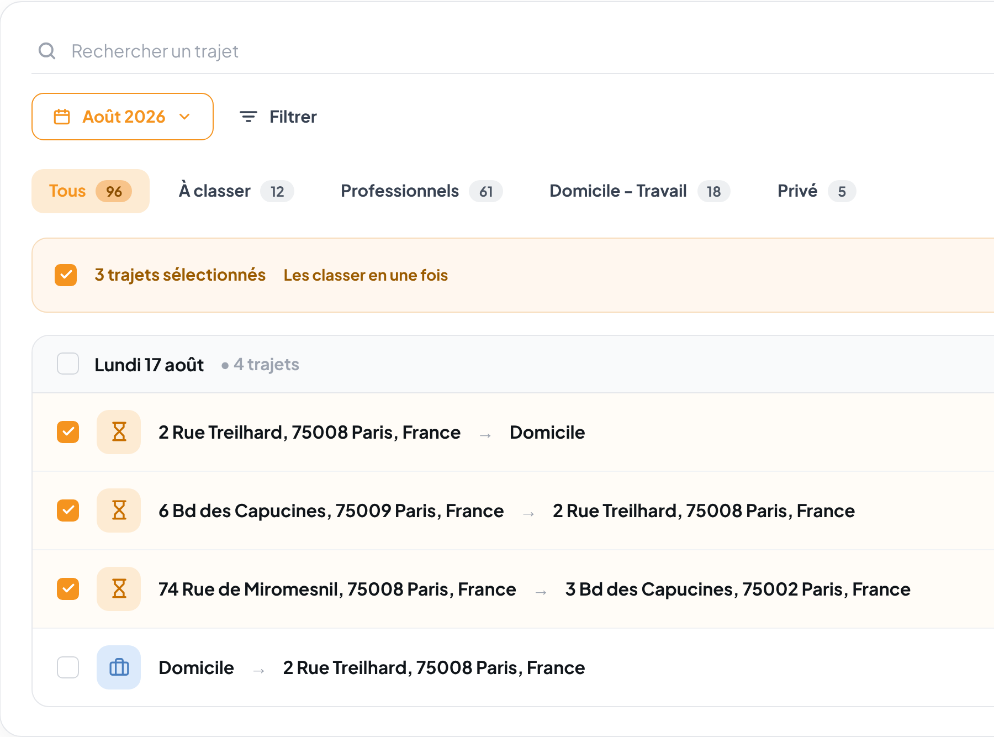Open the Professionnels tab
Viewport: 994px width, 737px height.
pos(421,191)
